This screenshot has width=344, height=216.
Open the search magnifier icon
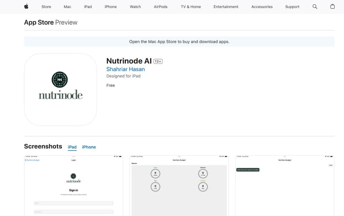click(315, 7)
